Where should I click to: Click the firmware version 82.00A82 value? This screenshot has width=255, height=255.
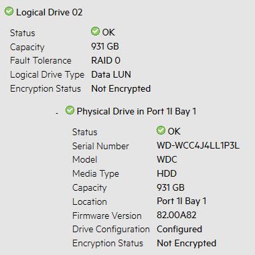pos(177,215)
